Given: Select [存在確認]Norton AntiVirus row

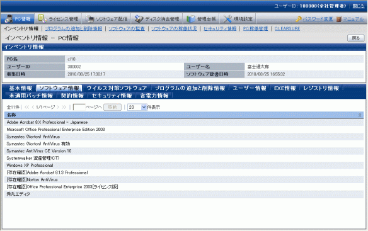Looking at the screenshot, I should click(184, 179).
